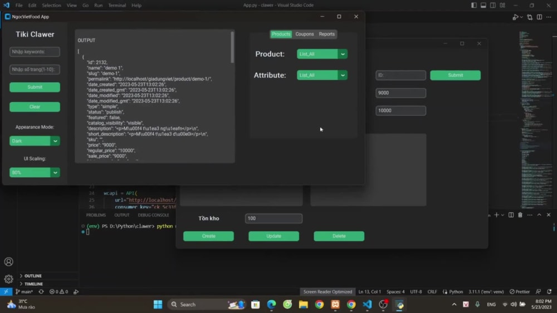This screenshot has width=557, height=313.
Task: Switch to the PROBLEMS panel tab
Action: coord(96,215)
